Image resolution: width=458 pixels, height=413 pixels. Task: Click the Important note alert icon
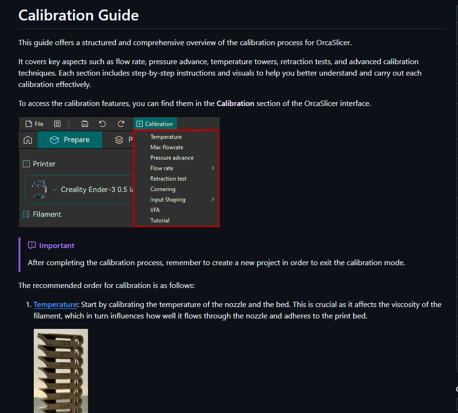coord(32,245)
